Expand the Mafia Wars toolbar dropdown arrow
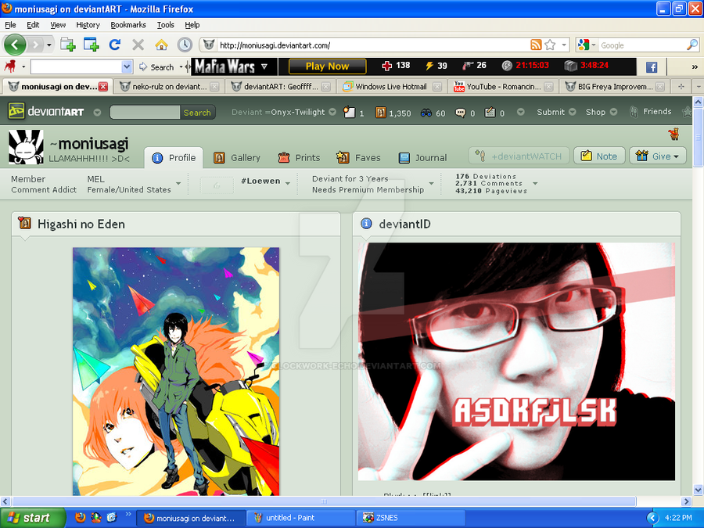704x528 pixels. [264, 66]
